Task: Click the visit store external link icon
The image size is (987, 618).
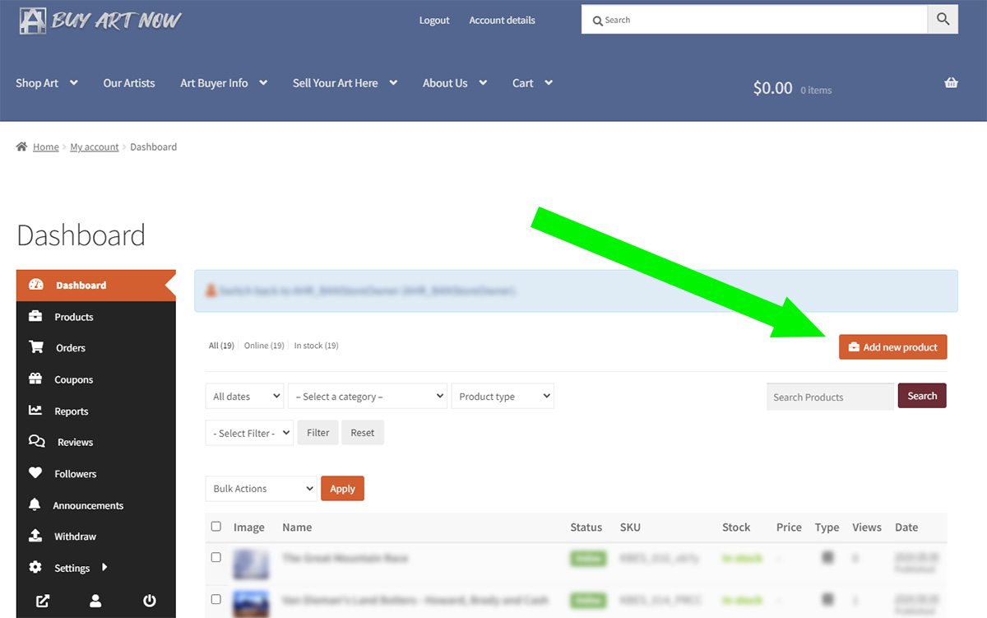Action: point(43,601)
